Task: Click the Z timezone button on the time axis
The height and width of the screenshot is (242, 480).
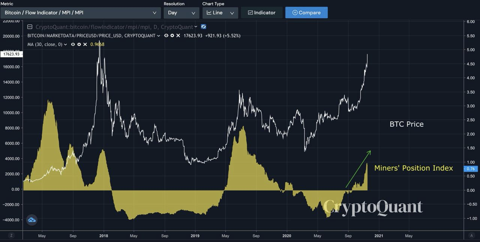Action: click(x=12, y=236)
